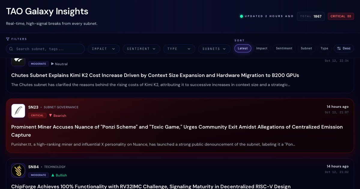Open the Nuance Ponzi Scheme accusation headline
Screen dimensions: 360x189
177,131
